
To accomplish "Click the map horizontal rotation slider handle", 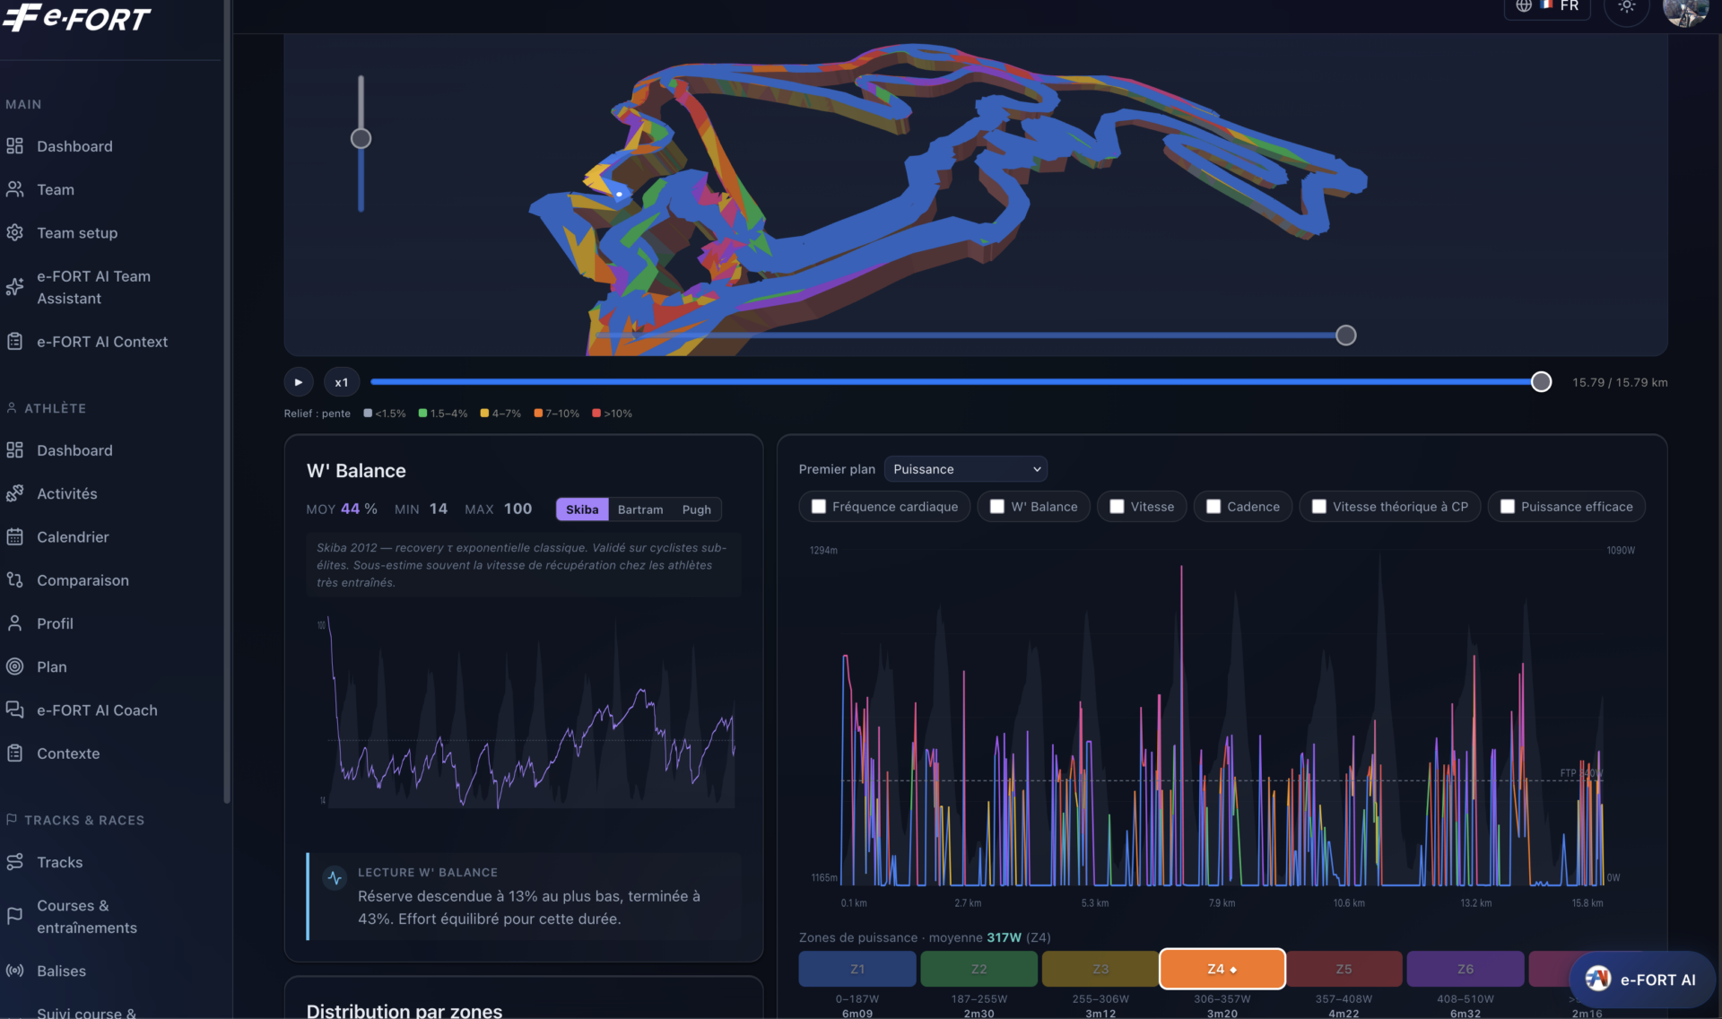I will point(1345,335).
